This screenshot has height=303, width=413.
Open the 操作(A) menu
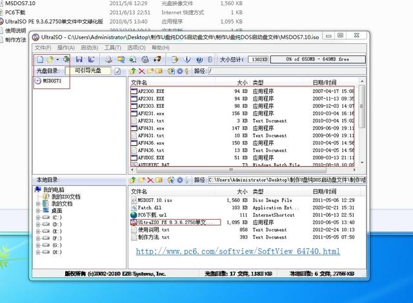pyautogui.click(x=66, y=48)
